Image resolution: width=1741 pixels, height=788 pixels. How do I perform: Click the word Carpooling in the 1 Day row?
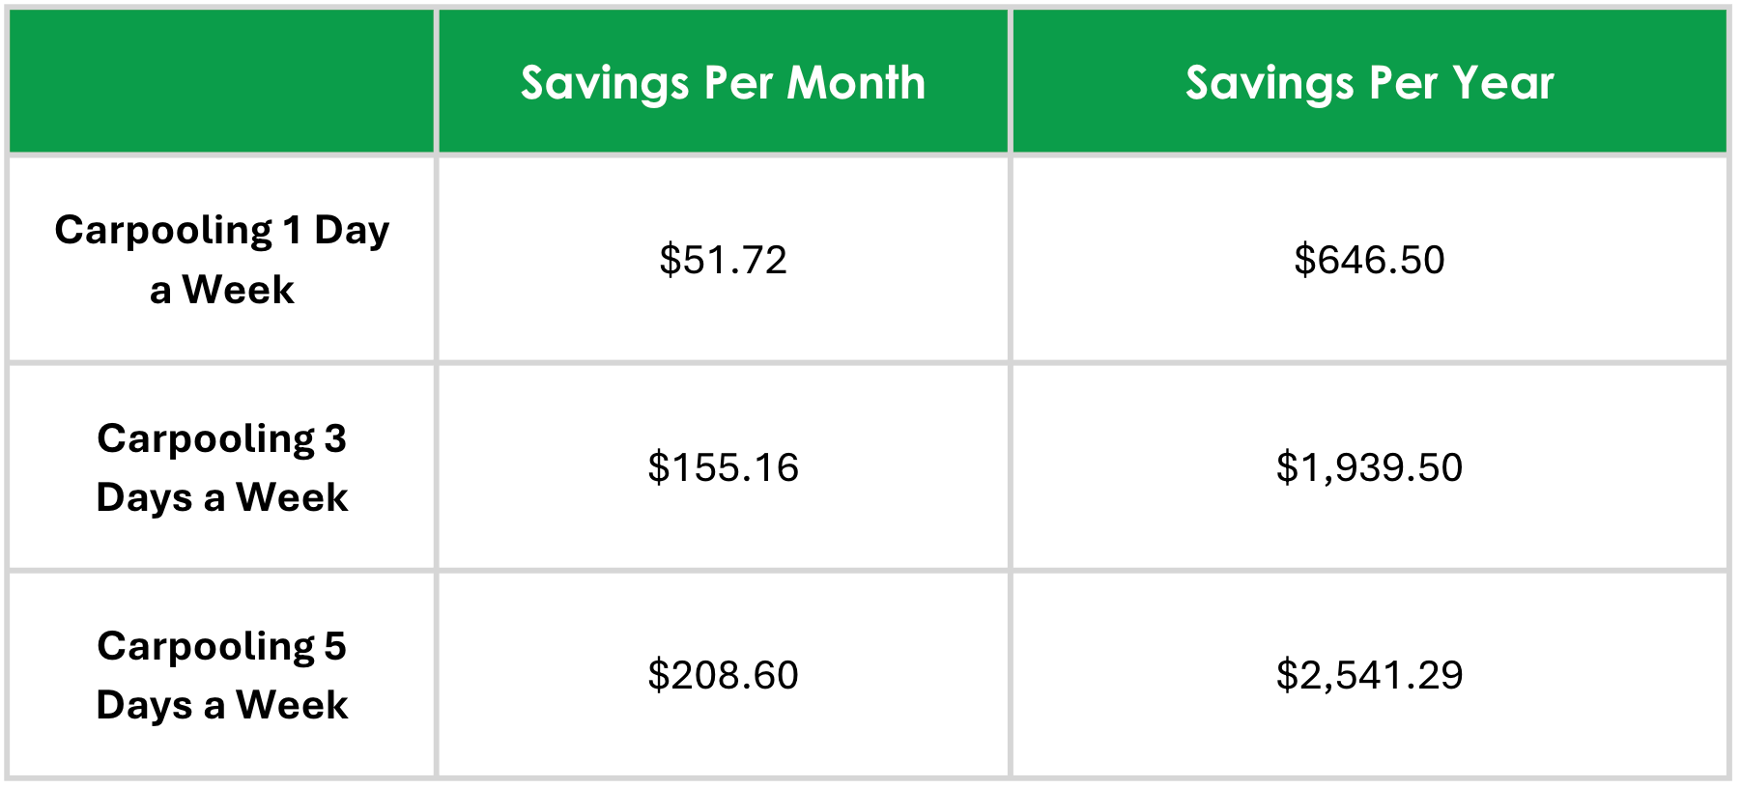click(x=163, y=232)
